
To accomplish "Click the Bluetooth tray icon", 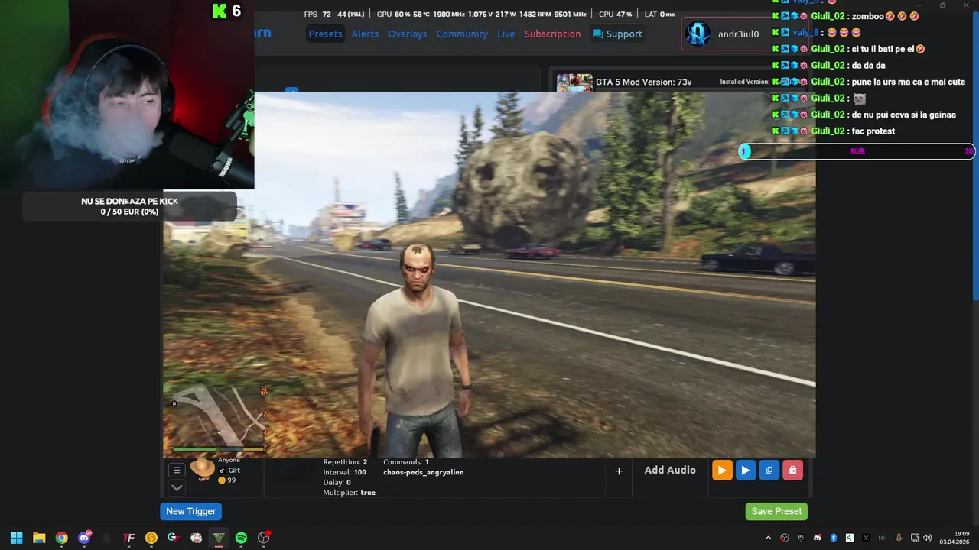I will click(834, 538).
